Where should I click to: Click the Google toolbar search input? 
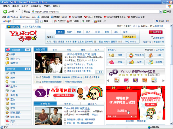pyautogui.click(x=25, y=21)
